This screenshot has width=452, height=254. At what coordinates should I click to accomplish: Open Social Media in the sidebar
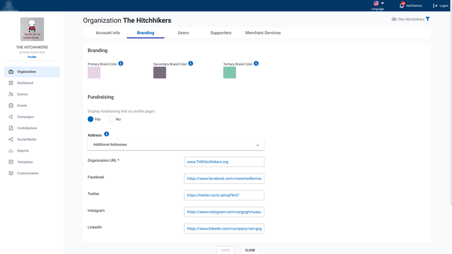point(27,139)
